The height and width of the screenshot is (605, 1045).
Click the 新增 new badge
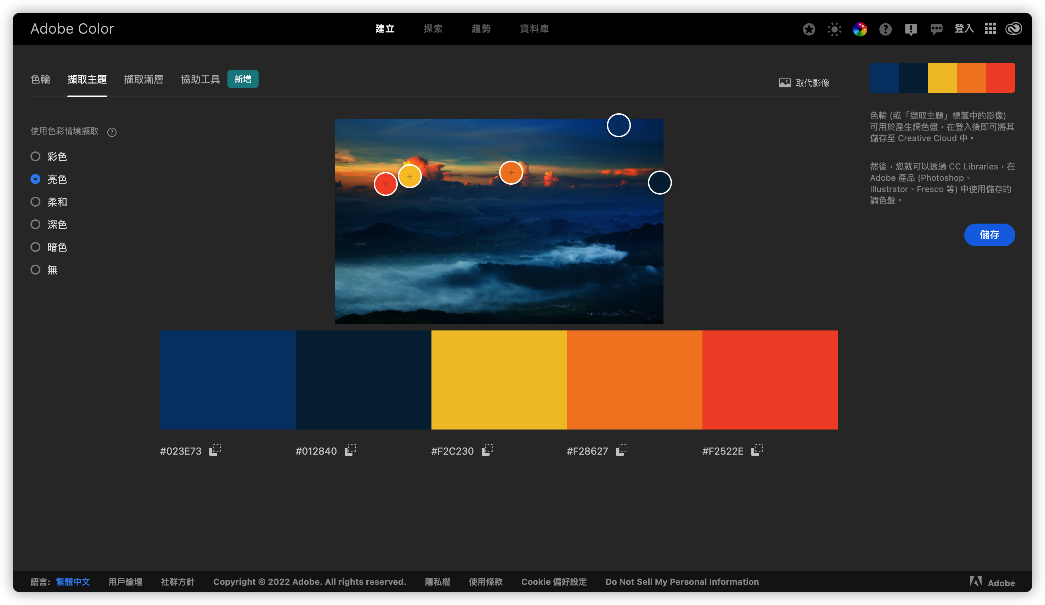coord(243,79)
